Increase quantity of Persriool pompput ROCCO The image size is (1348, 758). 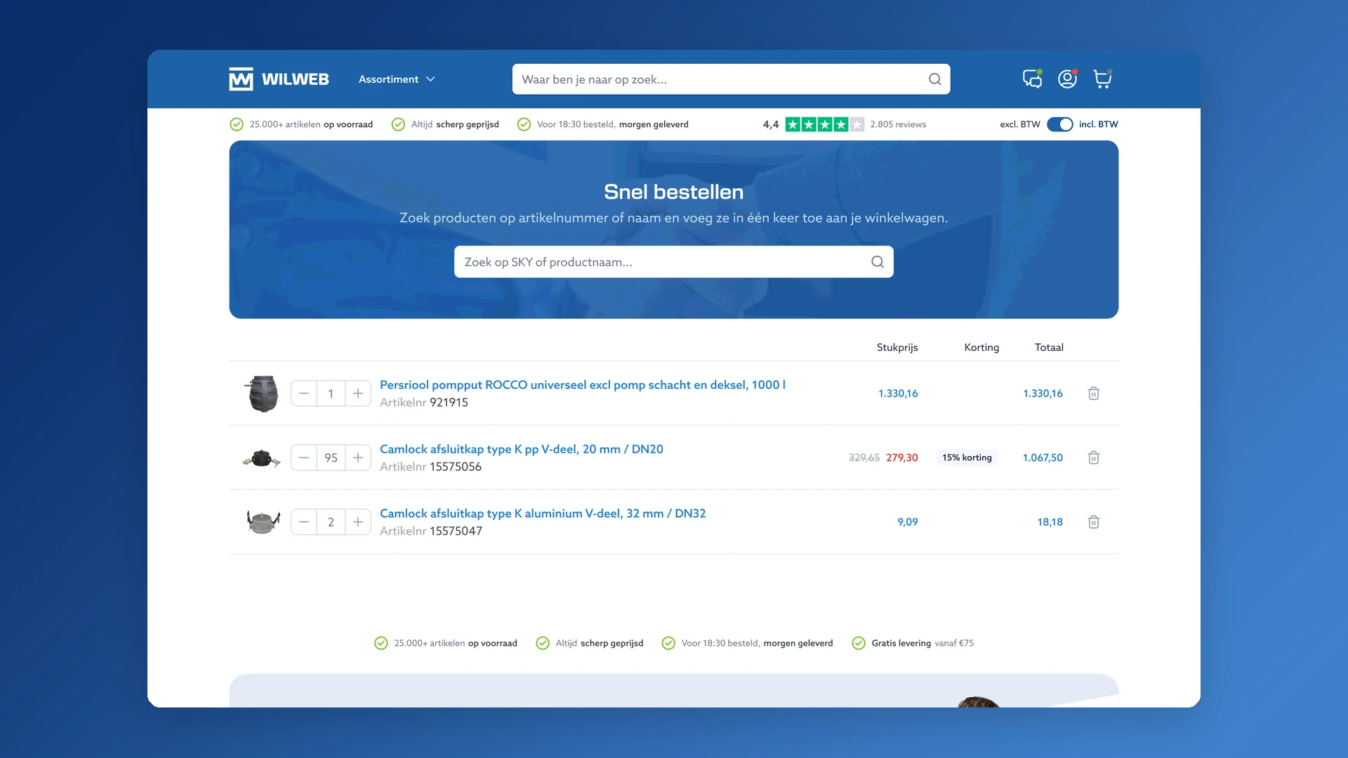[x=358, y=393]
